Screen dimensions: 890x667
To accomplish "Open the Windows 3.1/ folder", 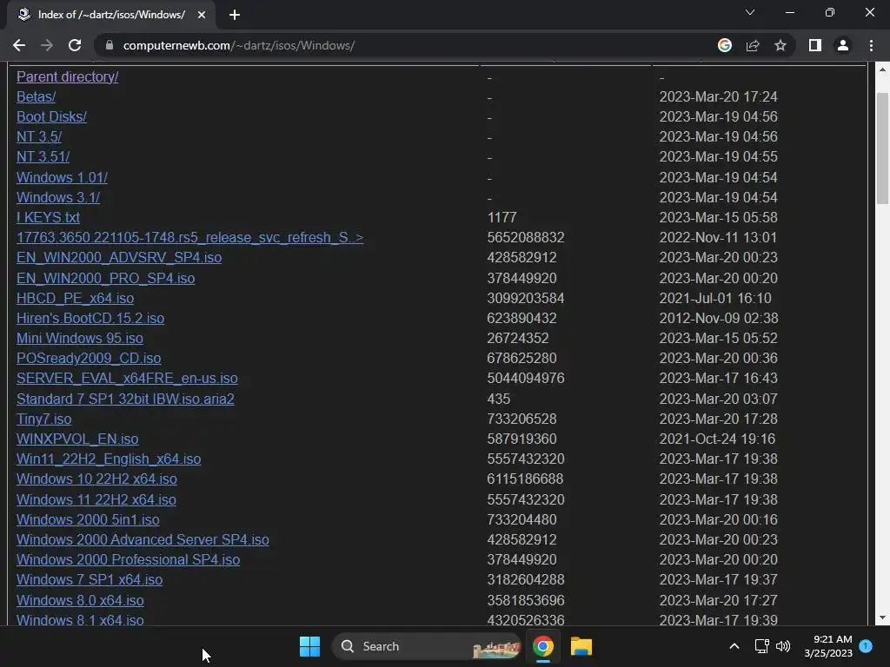I will [58, 197].
